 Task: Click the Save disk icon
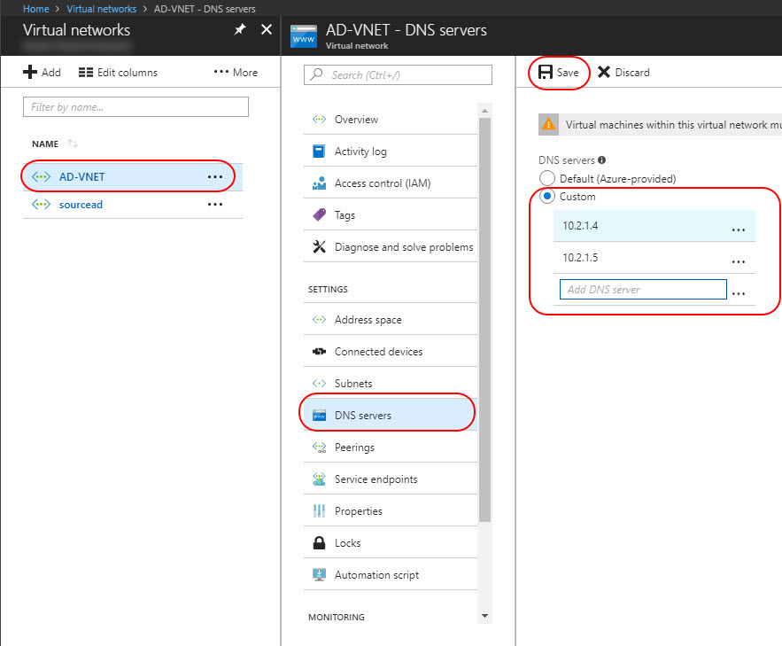(x=546, y=73)
